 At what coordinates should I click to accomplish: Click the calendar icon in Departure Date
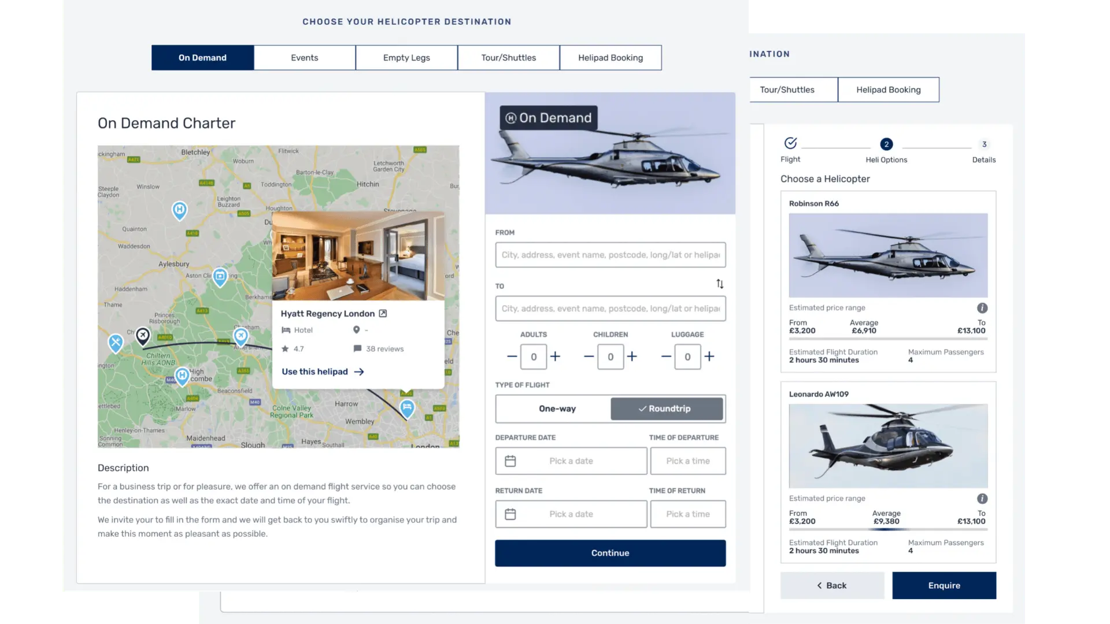point(510,461)
